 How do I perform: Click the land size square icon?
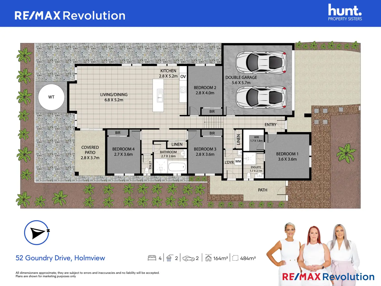[235, 258]
